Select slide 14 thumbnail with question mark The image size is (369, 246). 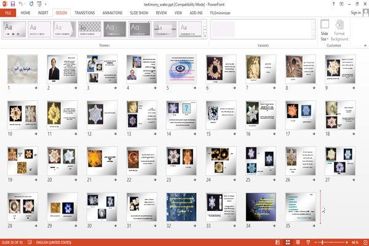[181, 115]
